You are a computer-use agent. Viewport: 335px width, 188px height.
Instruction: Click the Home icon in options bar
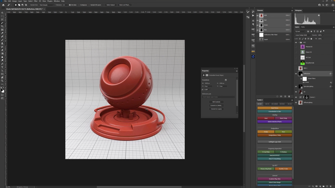click(x=3, y=5)
